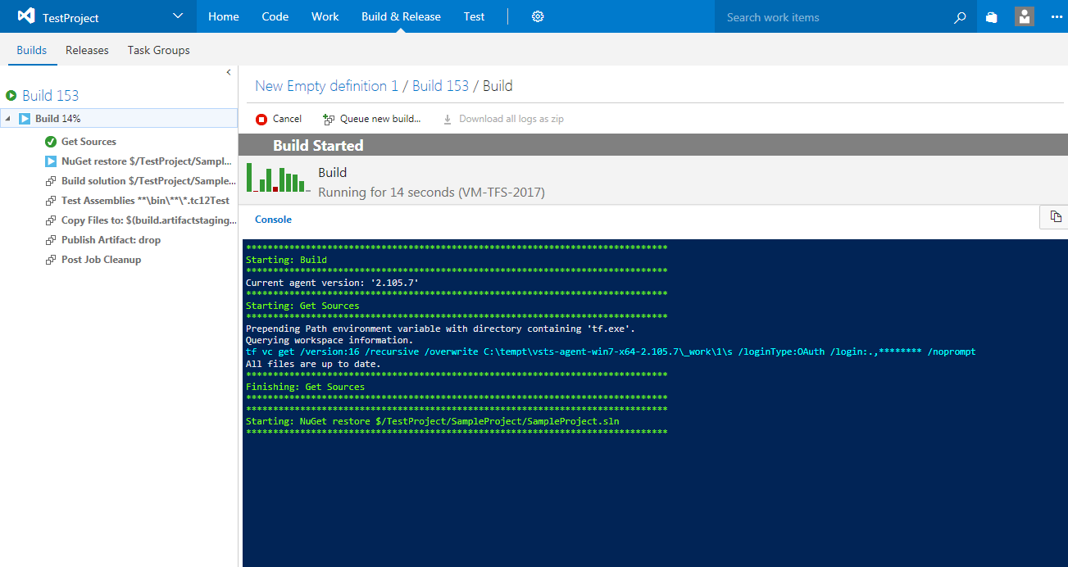Open the New Empty definition 1 link
Viewport: 1068px width, 567px height.
326,86
